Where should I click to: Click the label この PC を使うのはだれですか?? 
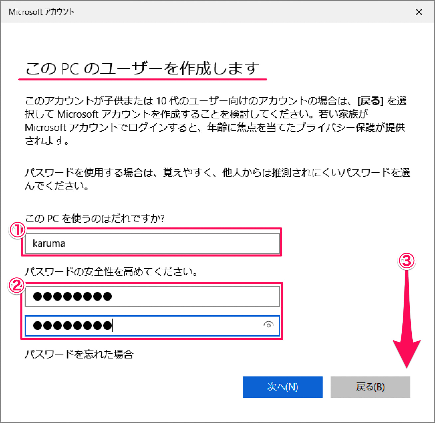tap(95, 218)
